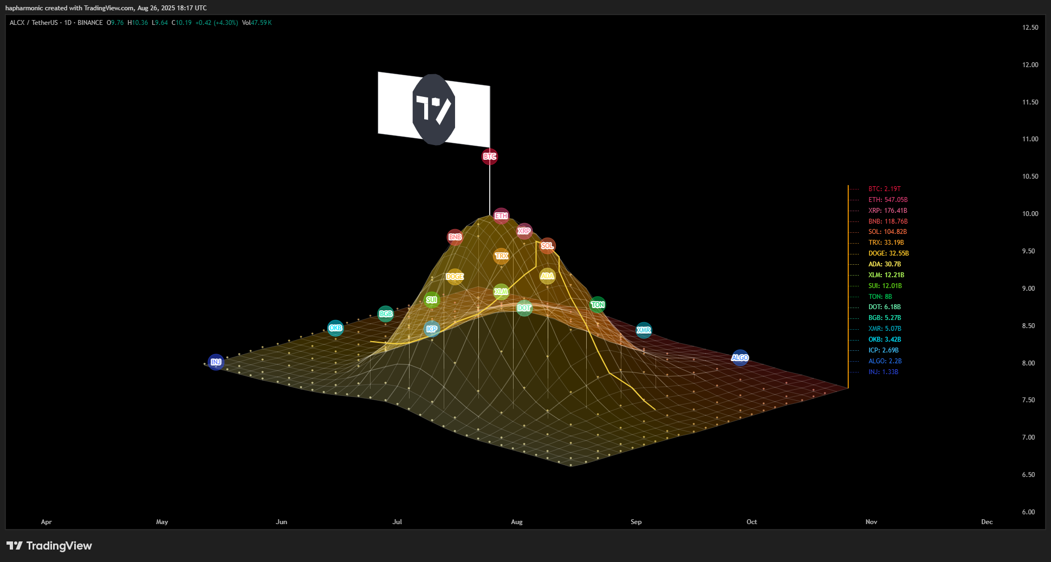The height and width of the screenshot is (562, 1051).
Task: Click the Vol 47.59K value
Action: pos(257,23)
